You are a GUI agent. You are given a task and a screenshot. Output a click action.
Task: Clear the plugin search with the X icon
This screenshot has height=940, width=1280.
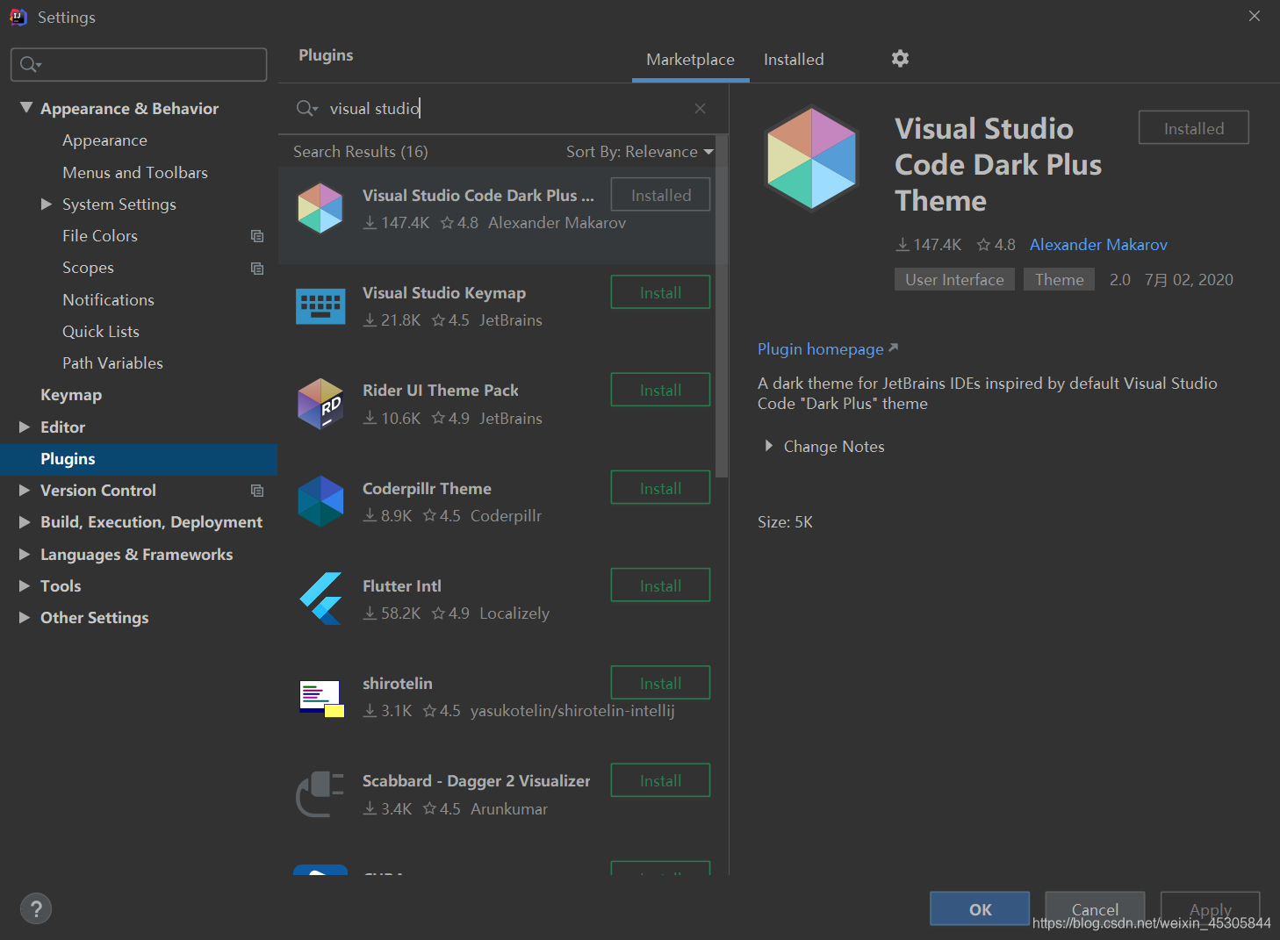pyautogui.click(x=700, y=109)
